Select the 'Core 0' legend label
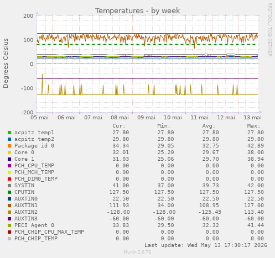This screenshot has width=275, height=258. [x=24, y=152]
